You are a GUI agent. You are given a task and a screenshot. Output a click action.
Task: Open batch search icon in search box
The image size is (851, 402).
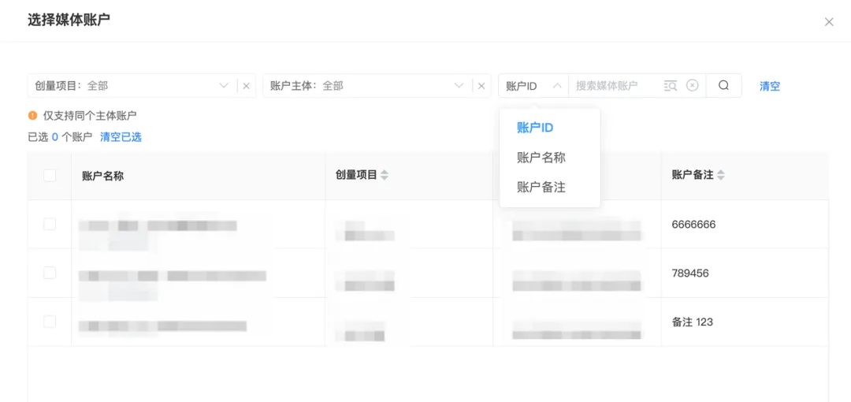click(671, 86)
